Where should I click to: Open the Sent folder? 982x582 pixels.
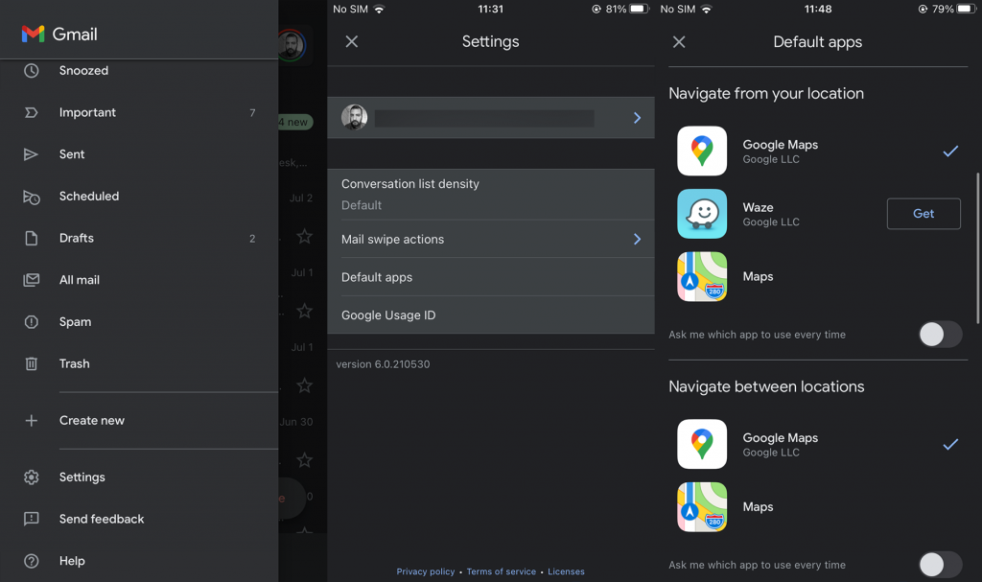point(139,154)
